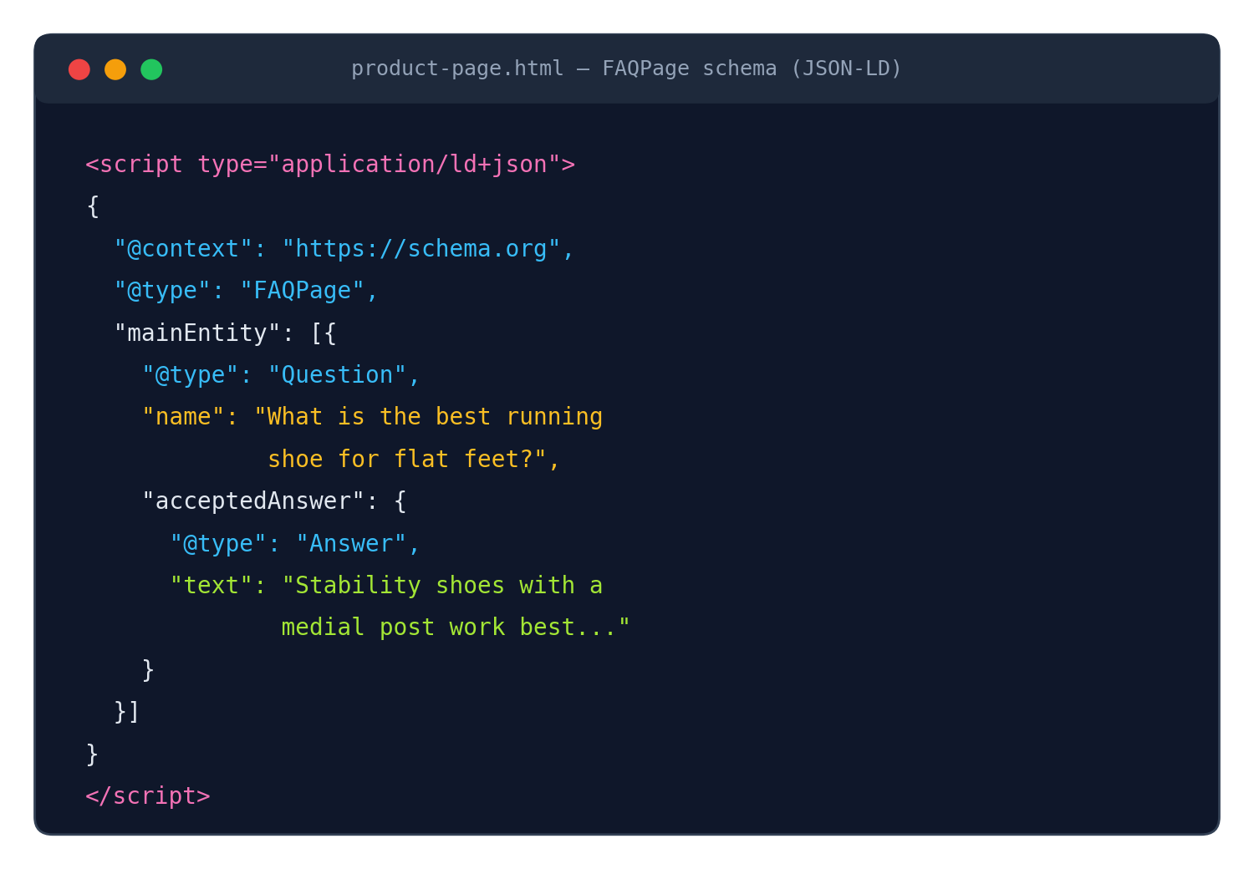Click the "@type": "Question" line

[x=281, y=375]
